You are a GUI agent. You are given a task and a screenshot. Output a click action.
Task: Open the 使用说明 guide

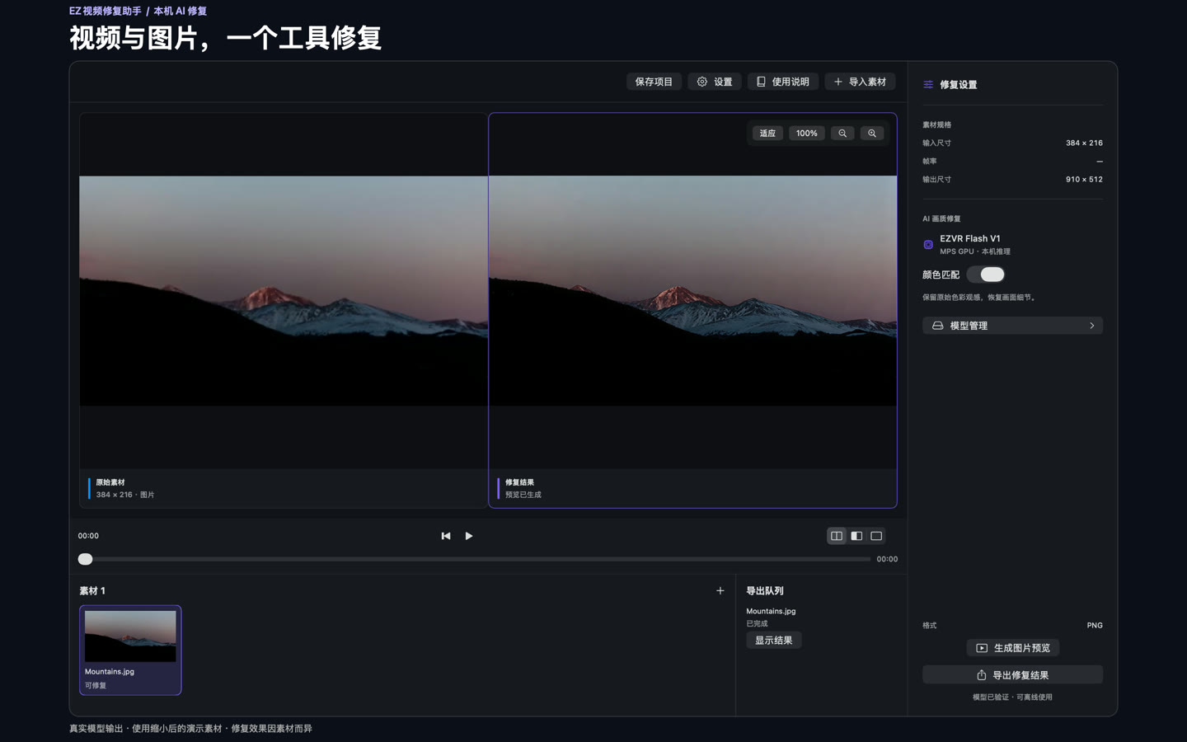pos(783,82)
